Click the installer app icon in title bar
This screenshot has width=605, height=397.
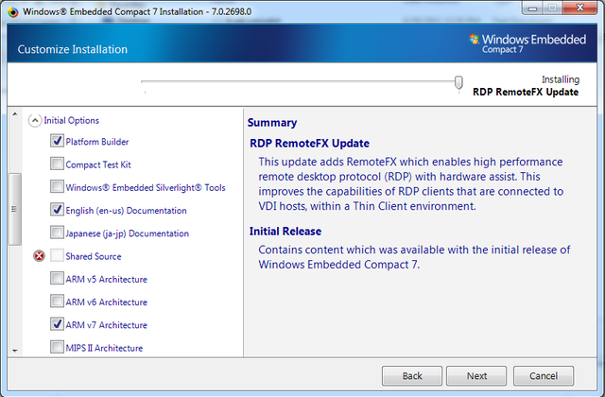[13, 12]
